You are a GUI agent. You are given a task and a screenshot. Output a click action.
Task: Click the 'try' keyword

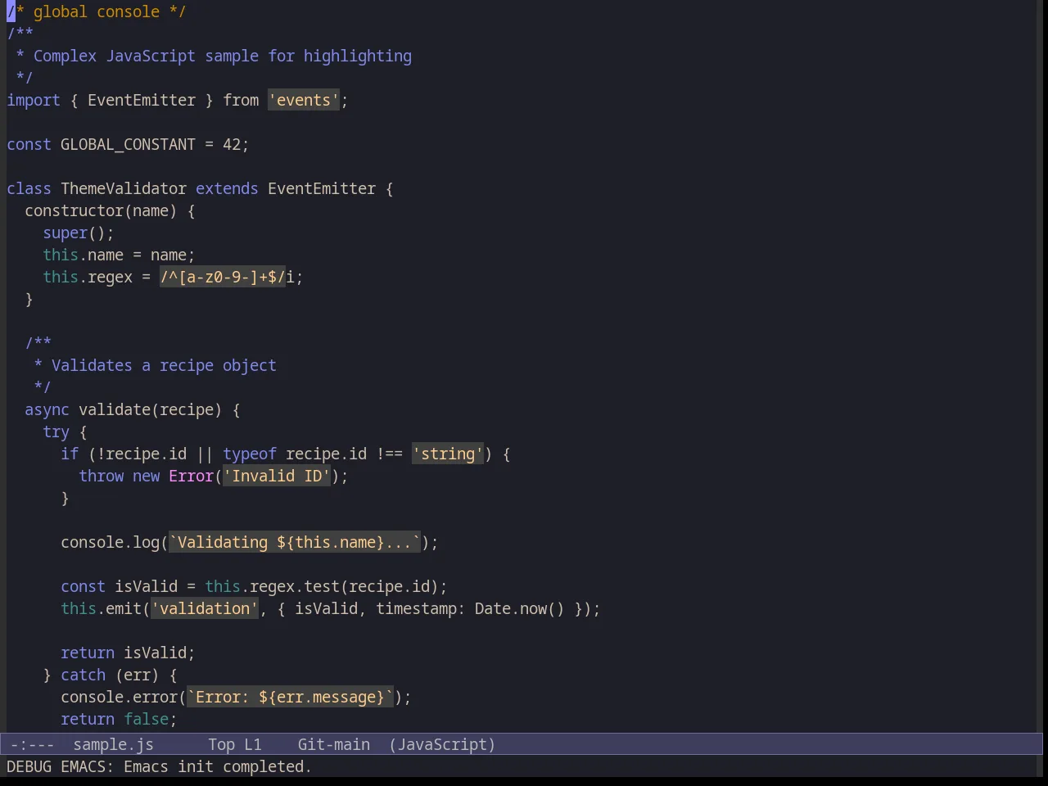[56, 431]
